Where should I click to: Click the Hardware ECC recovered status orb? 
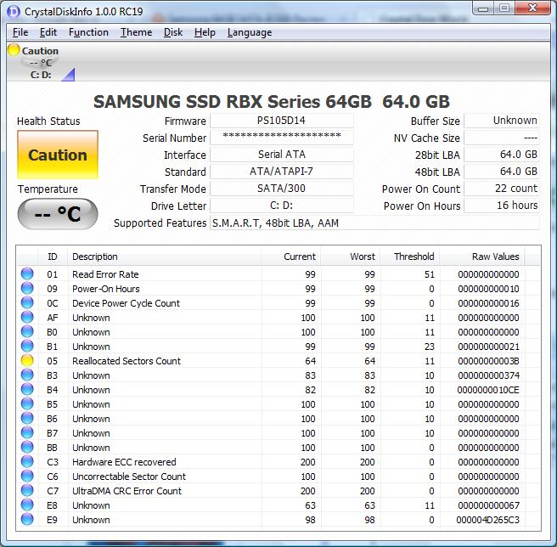[x=27, y=461]
